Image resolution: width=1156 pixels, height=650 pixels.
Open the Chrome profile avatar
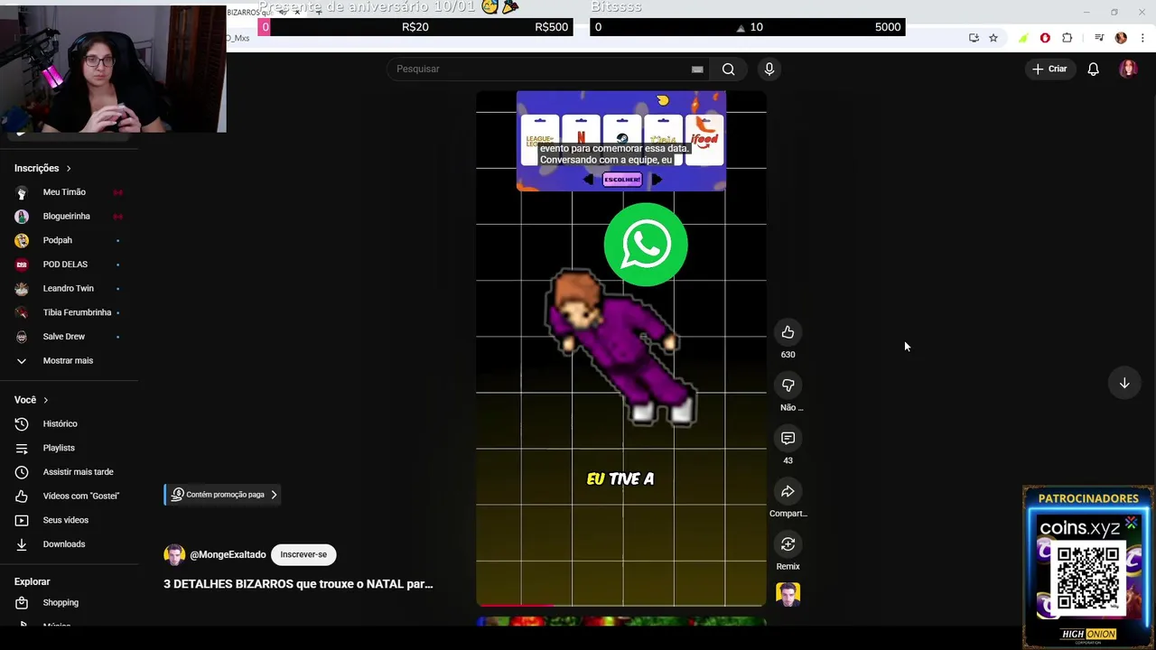coord(1121,38)
